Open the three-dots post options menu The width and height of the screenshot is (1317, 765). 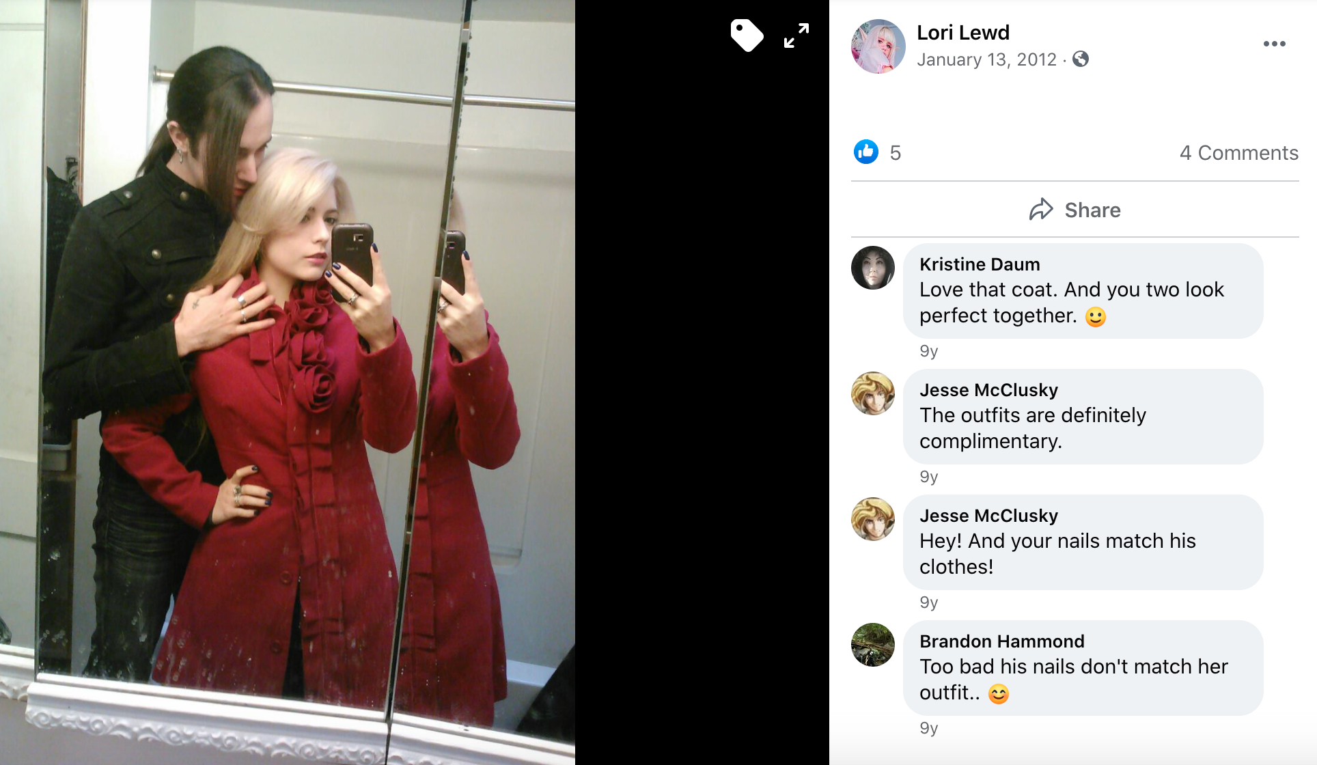1274,44
